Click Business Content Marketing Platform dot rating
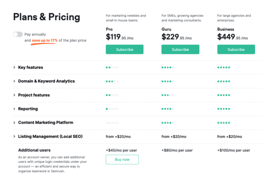 [224, 123]
